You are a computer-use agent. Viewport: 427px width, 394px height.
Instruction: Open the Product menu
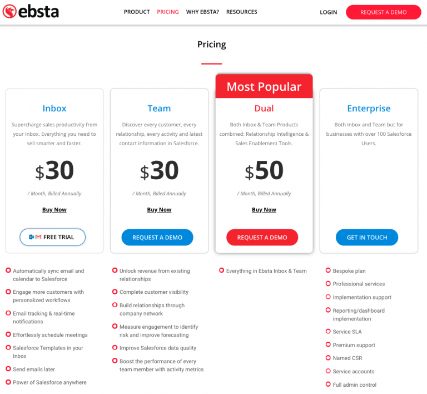point(137,12)
